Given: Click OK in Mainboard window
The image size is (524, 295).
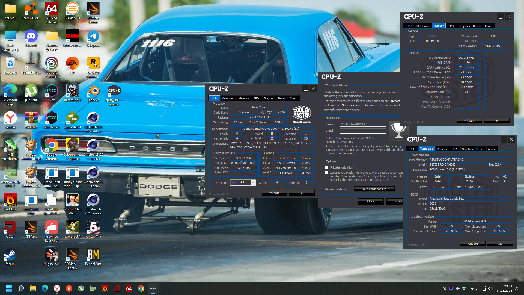Looking at the screenshot, I should (500, 244).
